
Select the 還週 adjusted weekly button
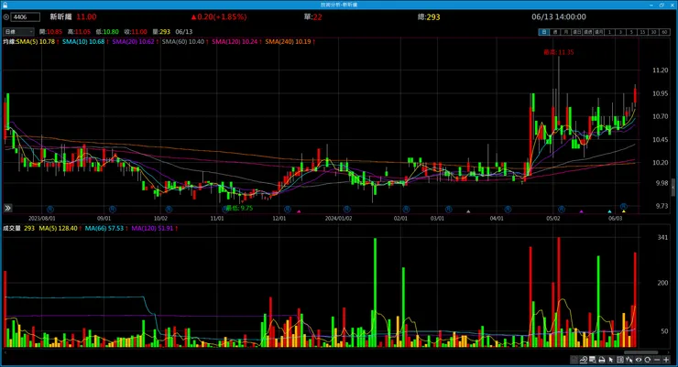(587, 32)
